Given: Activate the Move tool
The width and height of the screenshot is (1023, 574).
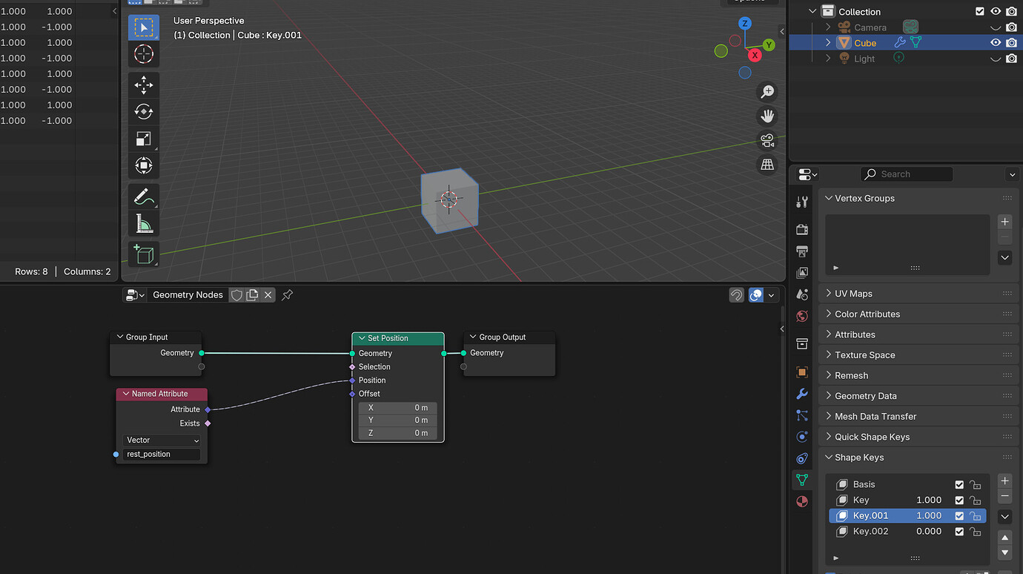Looking at the screenshot, I should coord(144,85).
